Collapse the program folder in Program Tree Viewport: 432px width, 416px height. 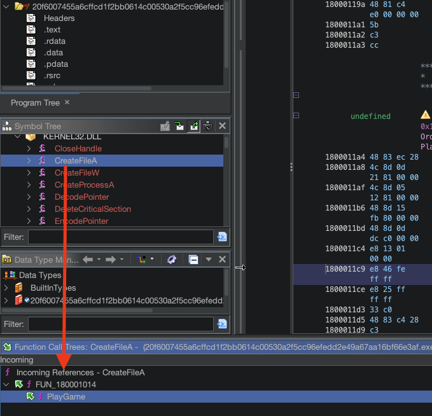pyautogui.click(x=6, y=6)
